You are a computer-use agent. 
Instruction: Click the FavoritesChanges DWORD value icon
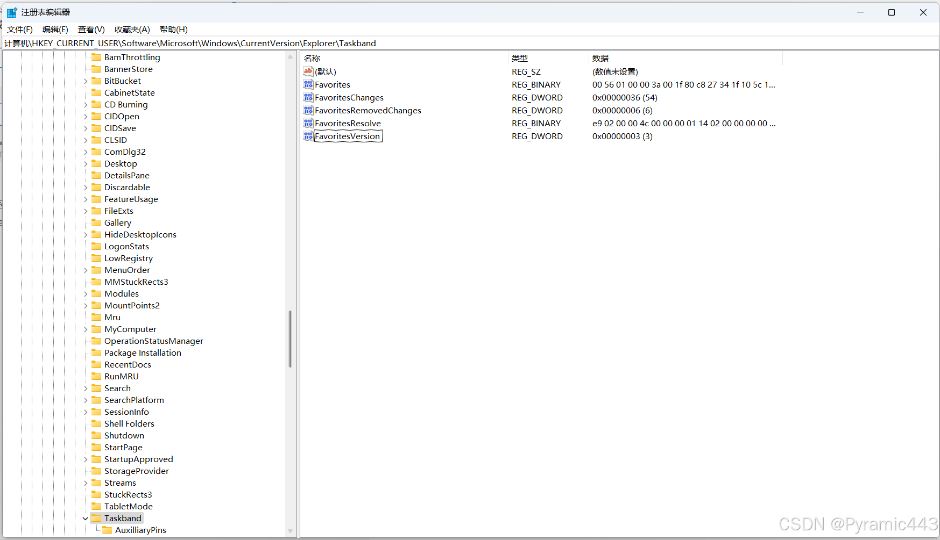point(308,97)
